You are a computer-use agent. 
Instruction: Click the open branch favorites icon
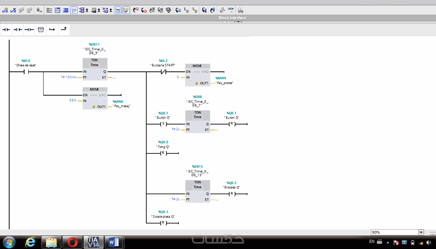[x=52, y=30]
